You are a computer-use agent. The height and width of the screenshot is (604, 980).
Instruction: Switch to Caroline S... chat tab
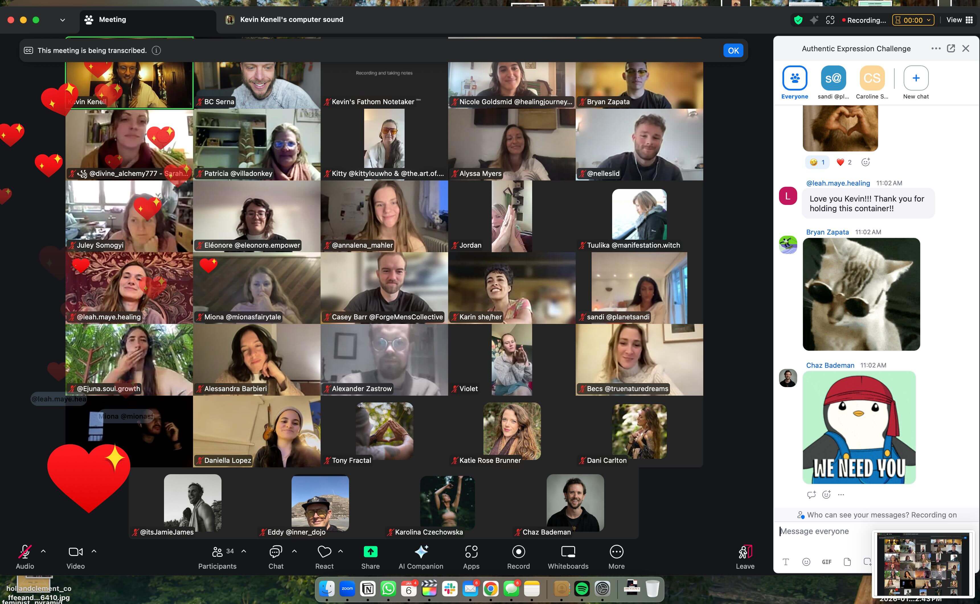pos(872,78)
